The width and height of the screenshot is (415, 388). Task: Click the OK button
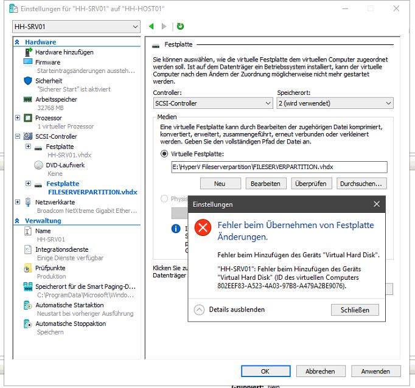265,372
